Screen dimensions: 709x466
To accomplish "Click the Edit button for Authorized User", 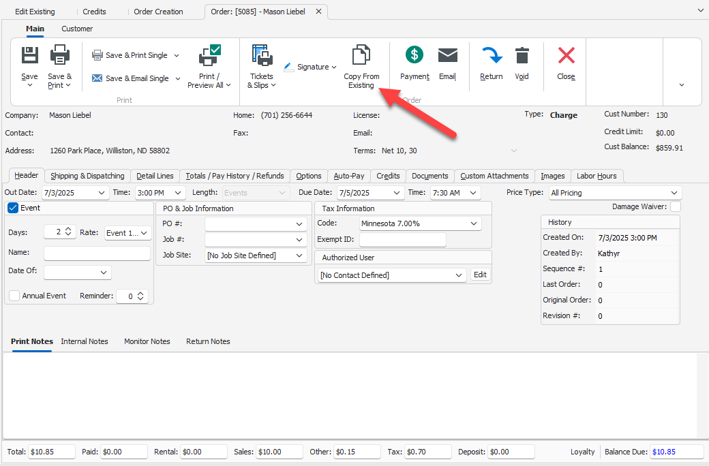I will (480, 275).
